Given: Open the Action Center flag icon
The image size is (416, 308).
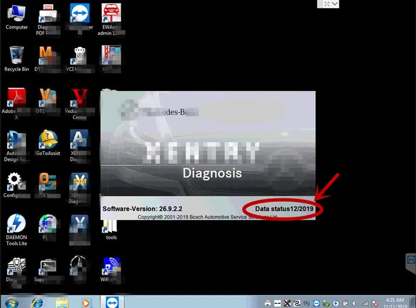Looking at the screenshot, I should [x=375, y=303].
